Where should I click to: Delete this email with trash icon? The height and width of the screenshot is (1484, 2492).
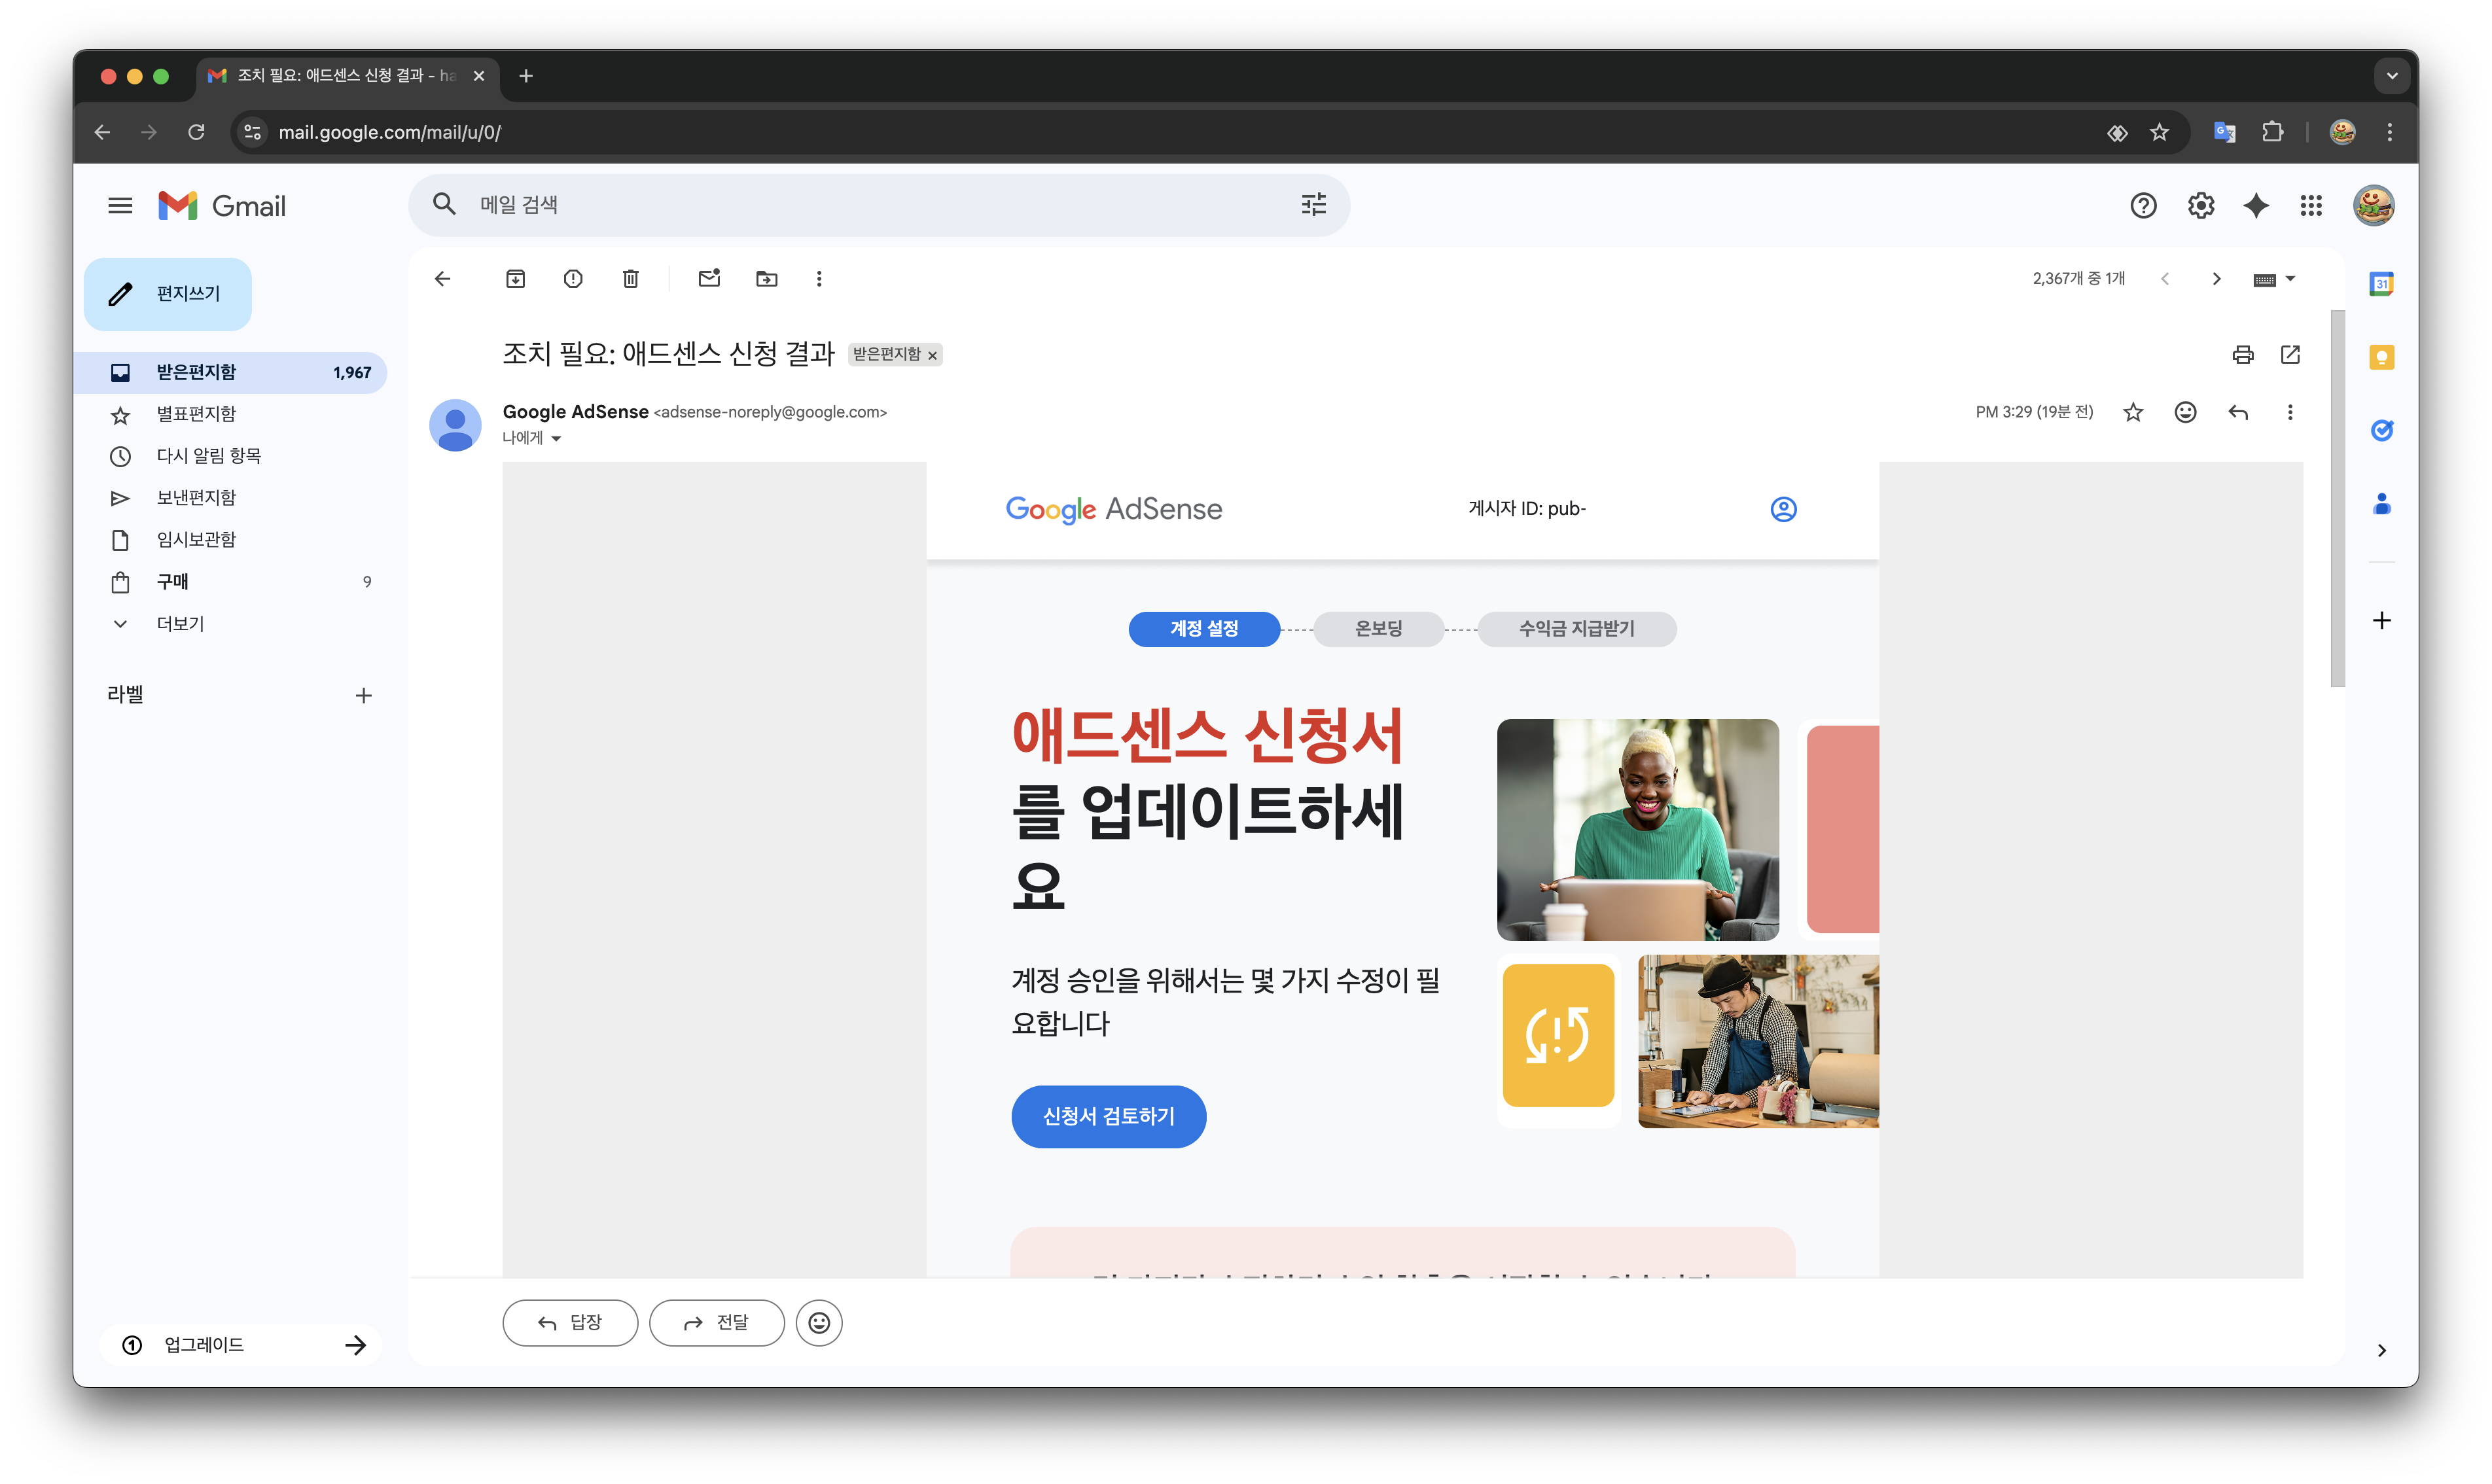(631, 279)
